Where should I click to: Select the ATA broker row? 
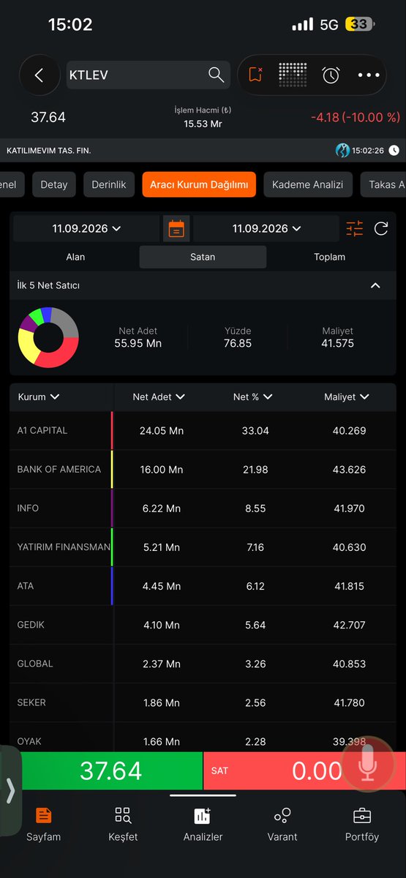click(x=203, y=585)
